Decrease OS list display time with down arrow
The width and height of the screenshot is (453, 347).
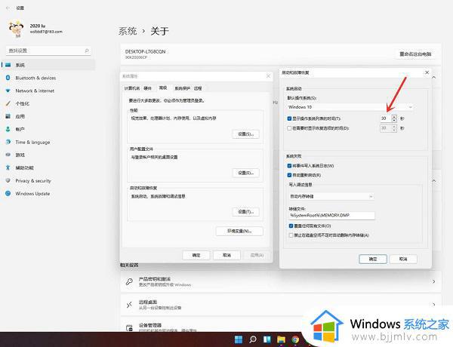394,120
